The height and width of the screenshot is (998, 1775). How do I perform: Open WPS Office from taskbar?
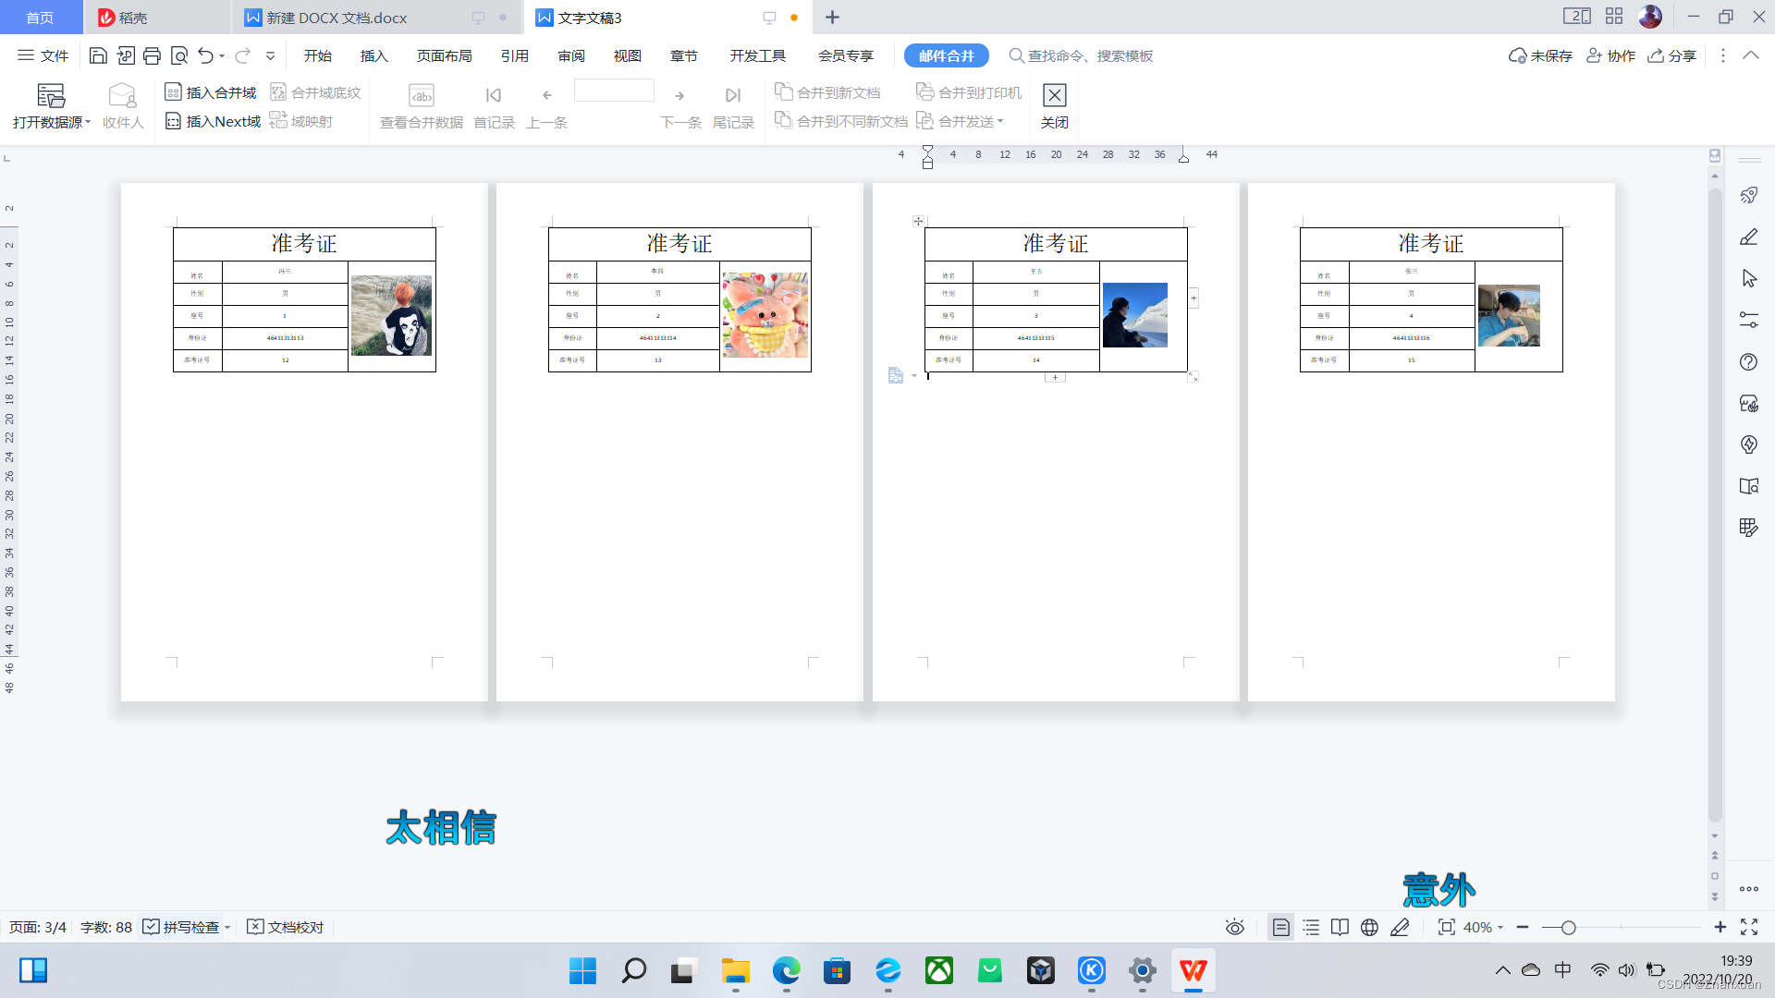(x=1193, y=970)
